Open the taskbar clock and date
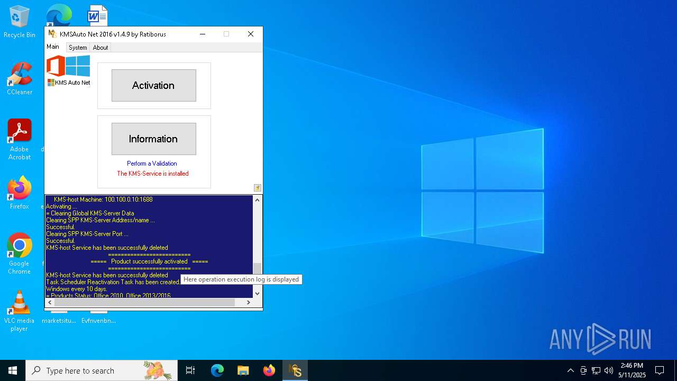 632,370
